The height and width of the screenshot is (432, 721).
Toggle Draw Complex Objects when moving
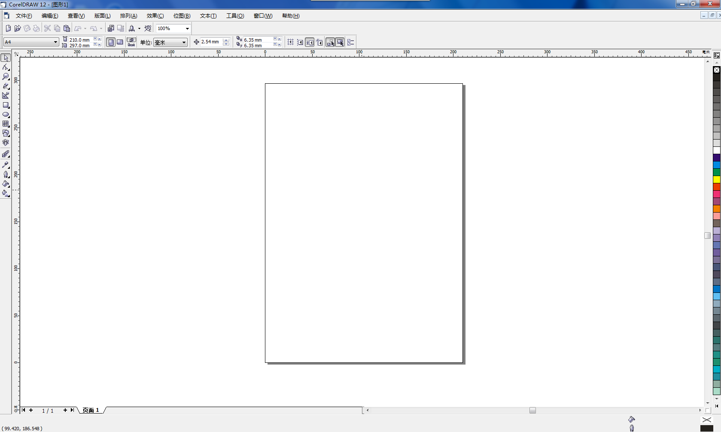tap(330, 42)
